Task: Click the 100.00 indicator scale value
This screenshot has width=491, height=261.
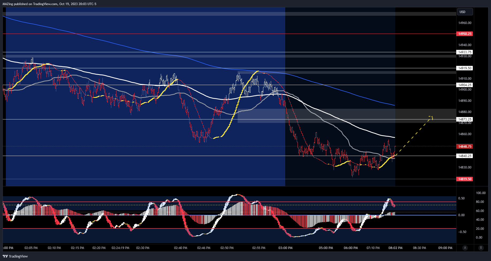Action: point(481,193)
